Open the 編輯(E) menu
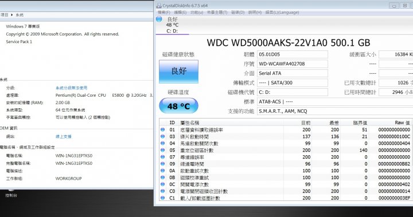 coord(180,13)
